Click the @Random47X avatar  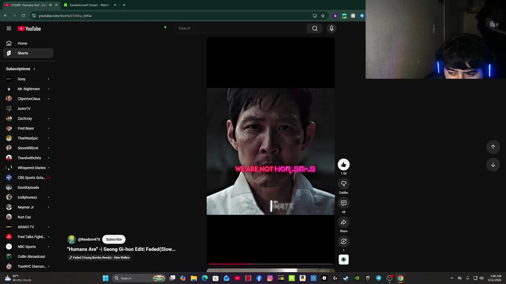pos(72,239)
